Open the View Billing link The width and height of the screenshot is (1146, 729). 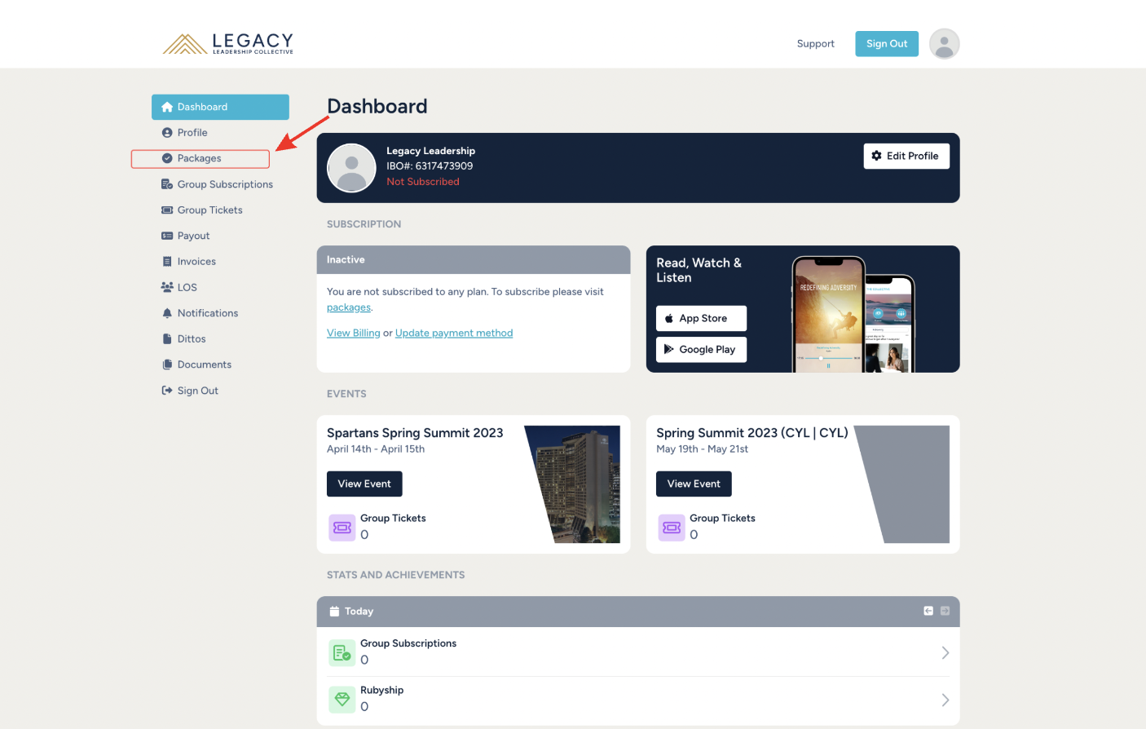tap(353, 333)
